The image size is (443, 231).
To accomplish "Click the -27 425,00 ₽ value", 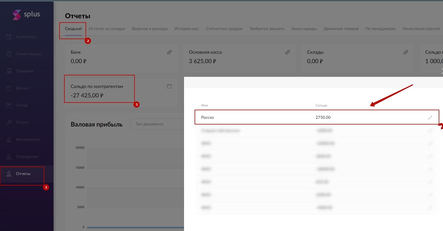I will click(x=87, y=95).
